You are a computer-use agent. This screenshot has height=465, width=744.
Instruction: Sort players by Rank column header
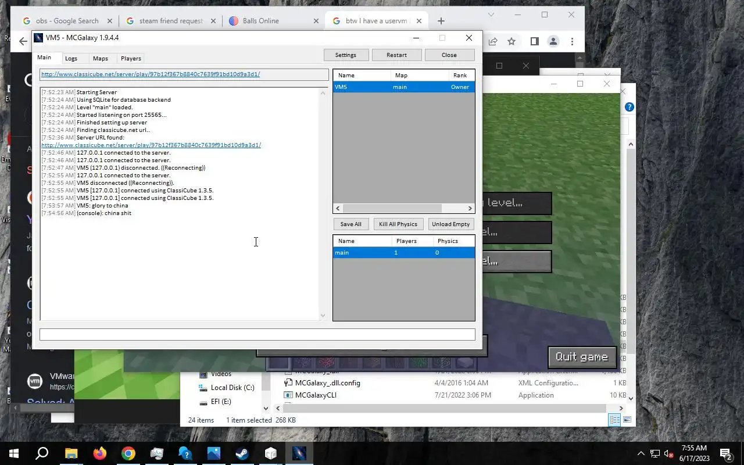(x=462, y=75)
